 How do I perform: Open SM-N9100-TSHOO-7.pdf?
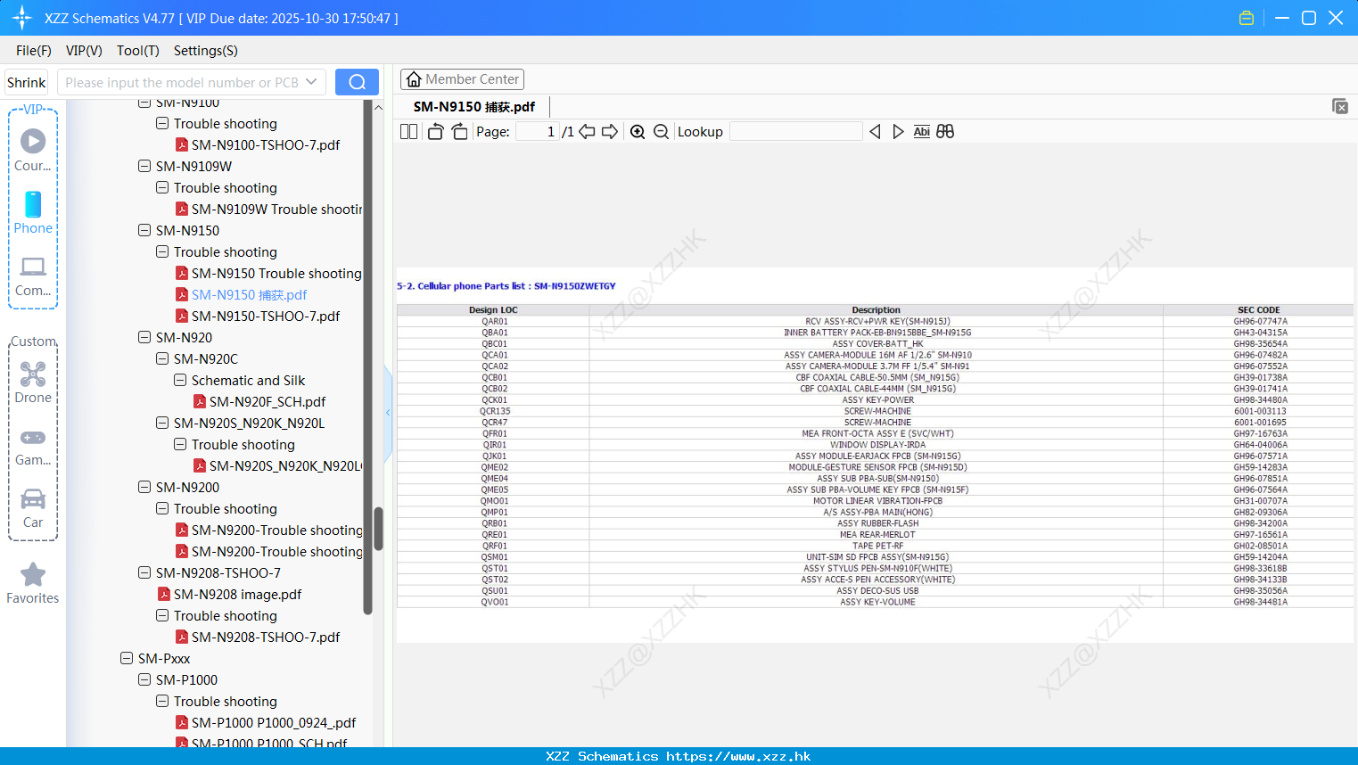[266, 144]
